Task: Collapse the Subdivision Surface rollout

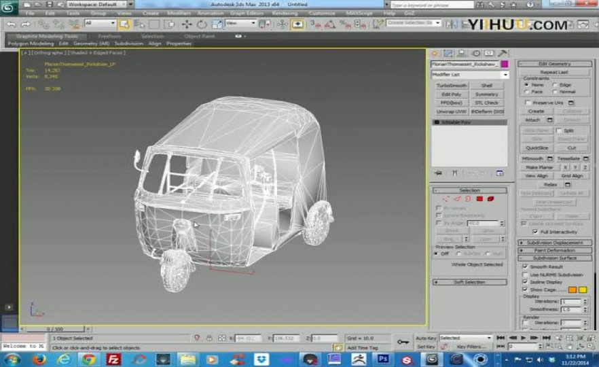Action: point(555,258)
